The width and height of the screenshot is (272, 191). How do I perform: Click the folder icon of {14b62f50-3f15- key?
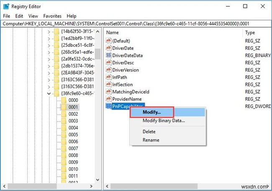(x=56, y=31)
